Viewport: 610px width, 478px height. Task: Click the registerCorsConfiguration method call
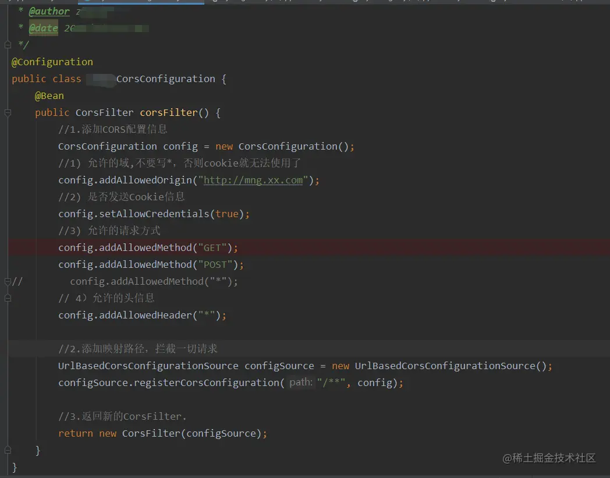tap(207, 383)
